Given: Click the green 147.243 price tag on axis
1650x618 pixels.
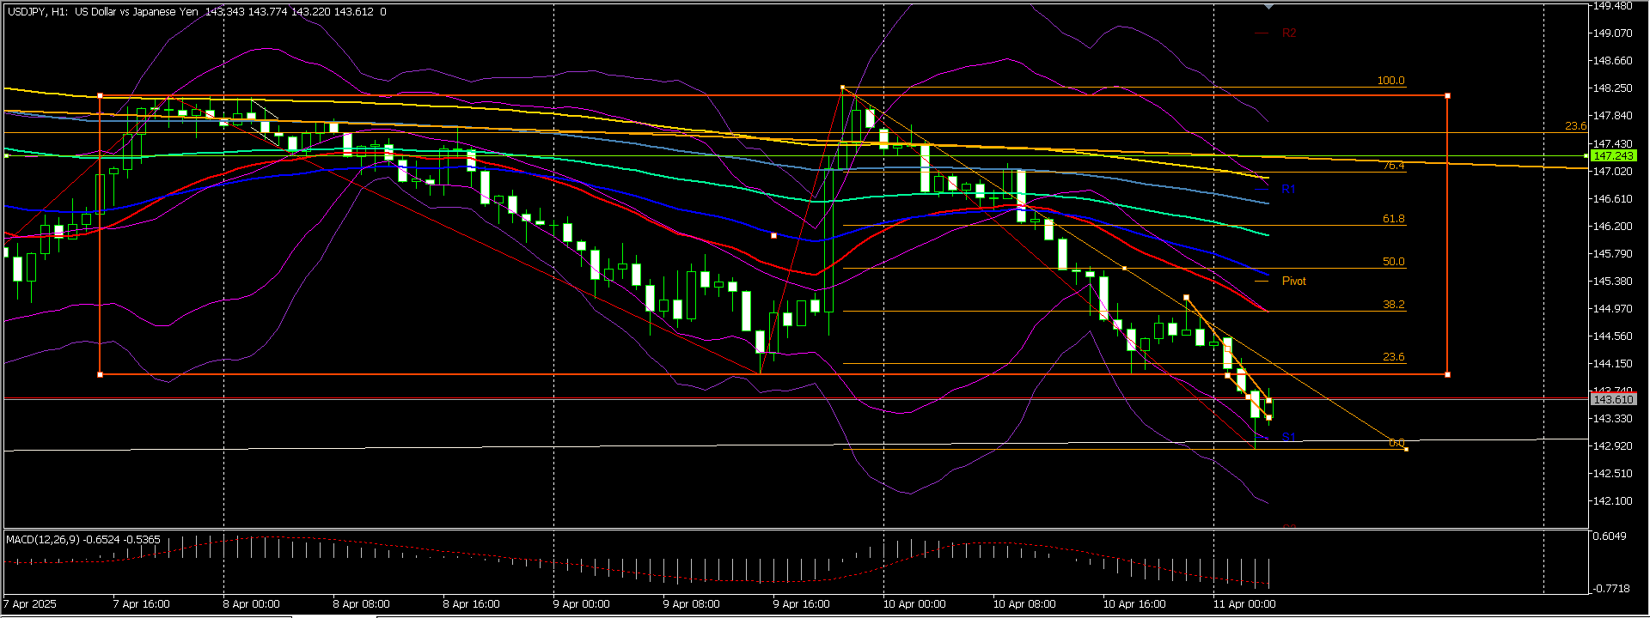Looking at the screenshot, I should point(1613,155).
